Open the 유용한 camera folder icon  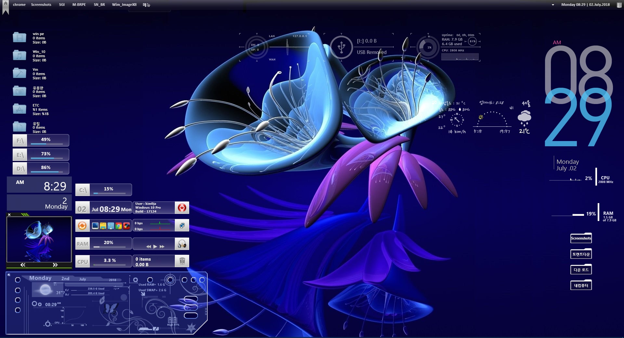19,91
